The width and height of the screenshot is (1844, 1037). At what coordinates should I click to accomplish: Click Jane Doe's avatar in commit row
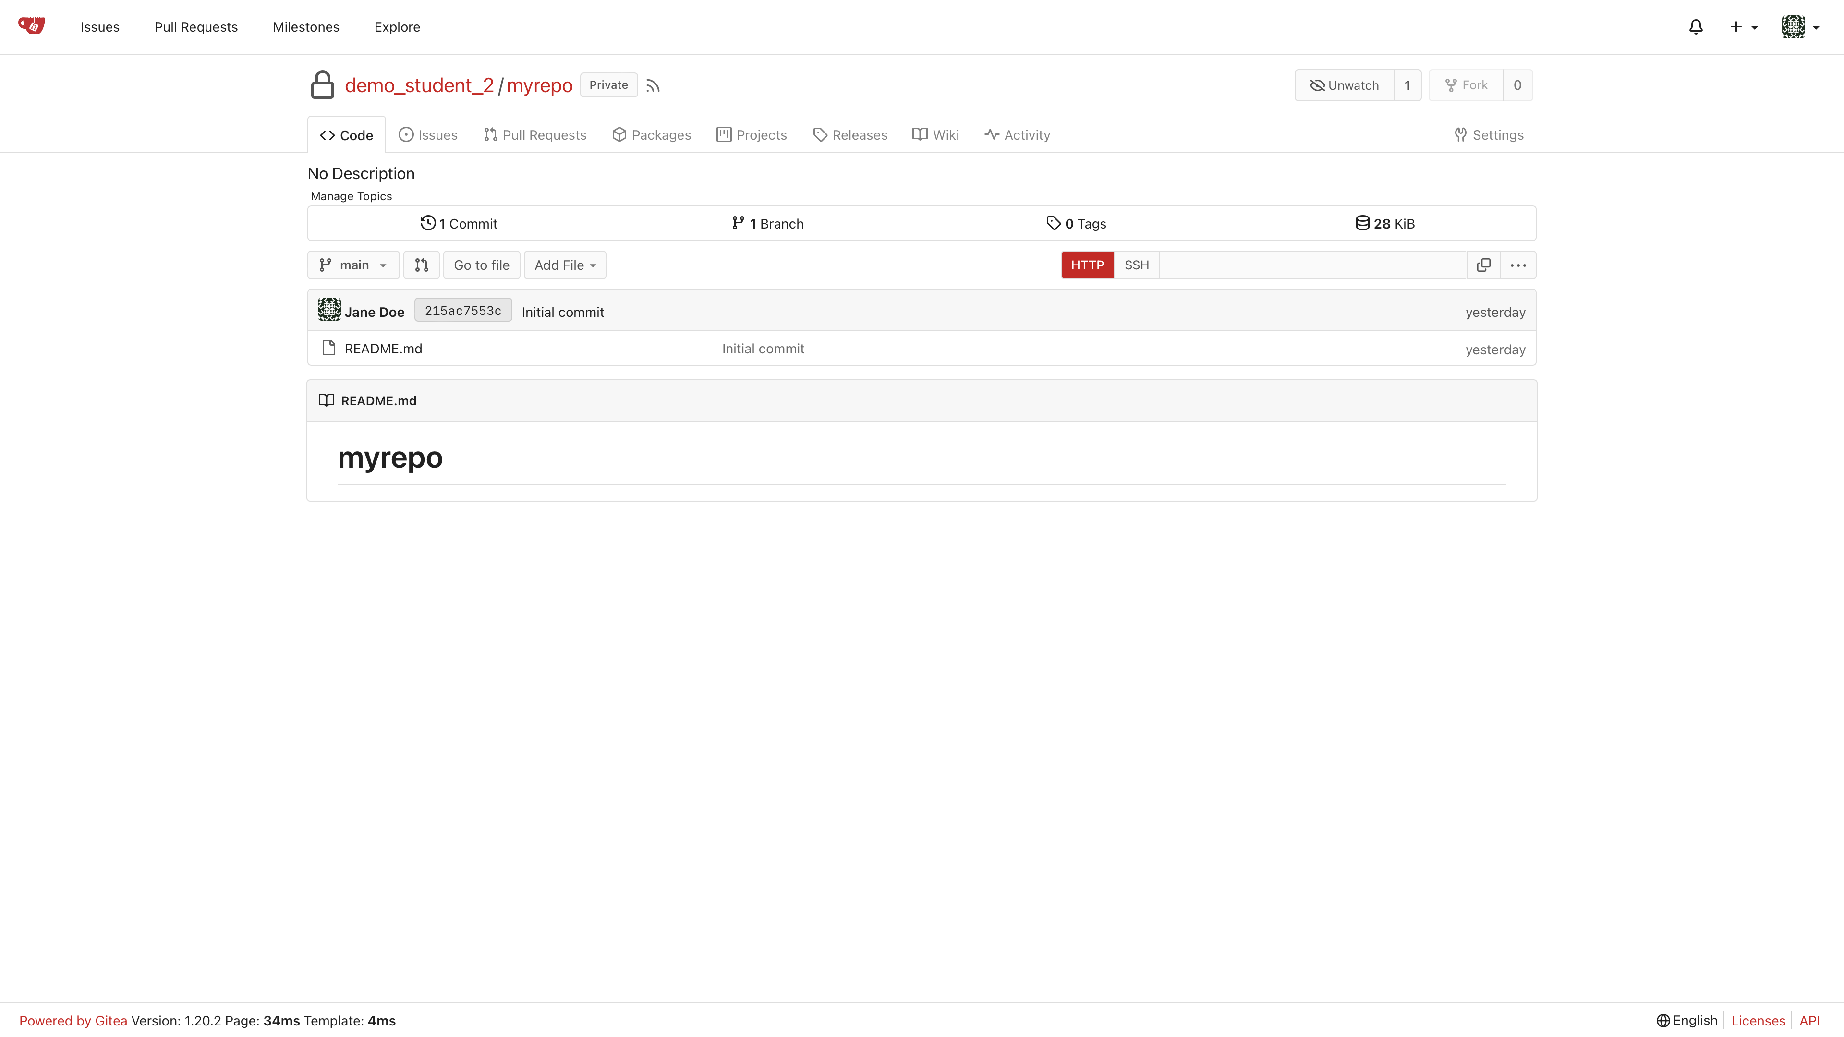329,310
